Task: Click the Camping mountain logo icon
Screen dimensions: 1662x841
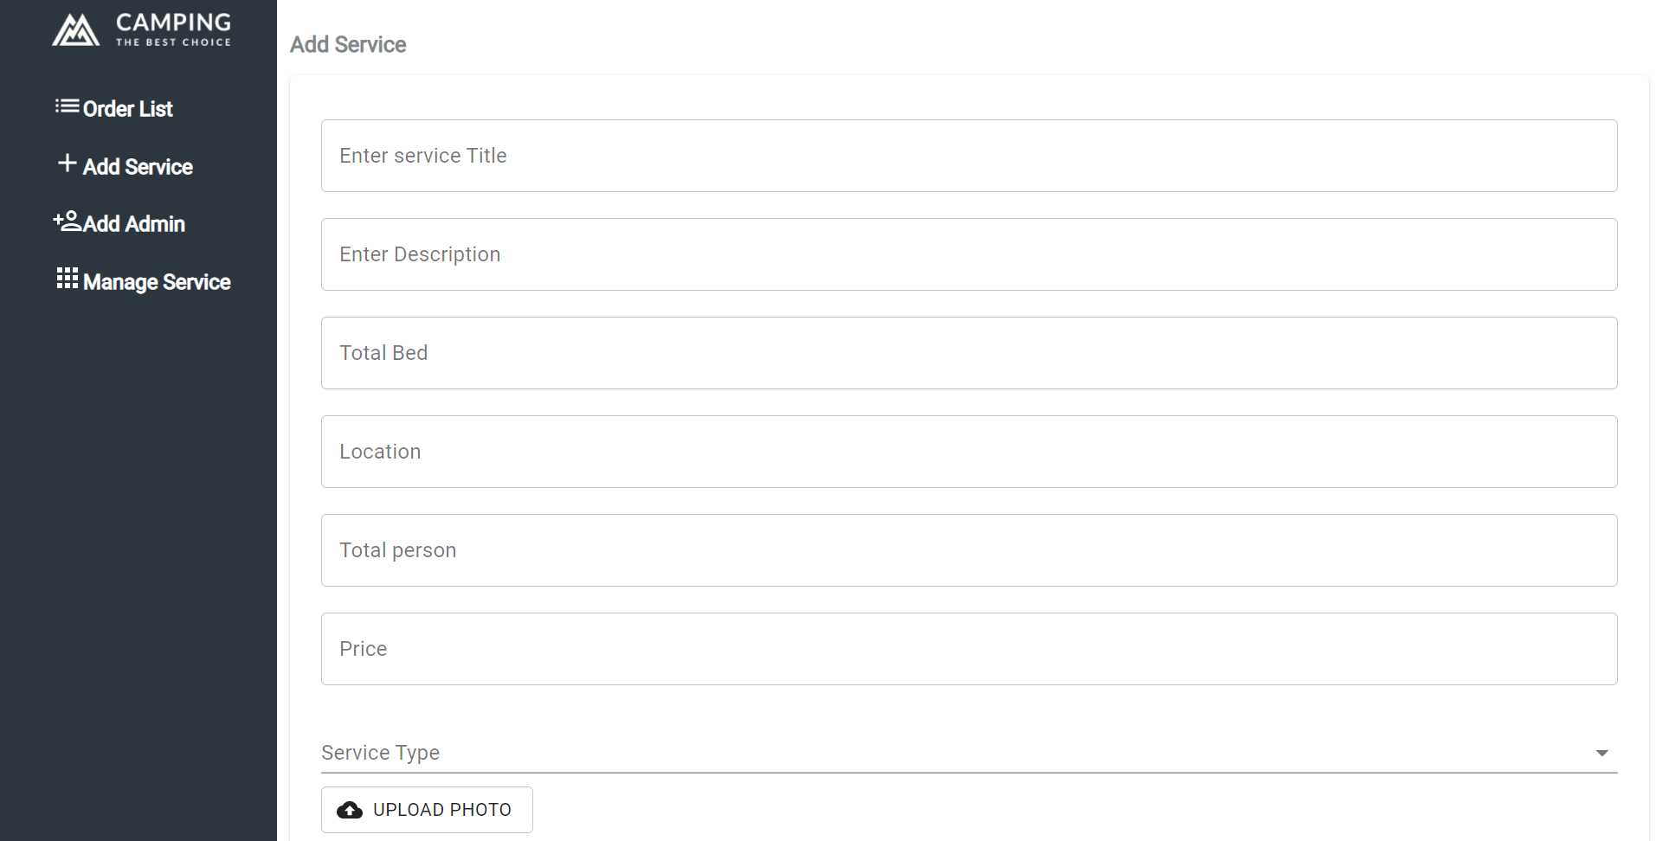Action: [75, 29]
